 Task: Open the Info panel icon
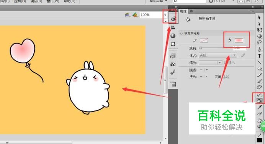coord(173,36)
